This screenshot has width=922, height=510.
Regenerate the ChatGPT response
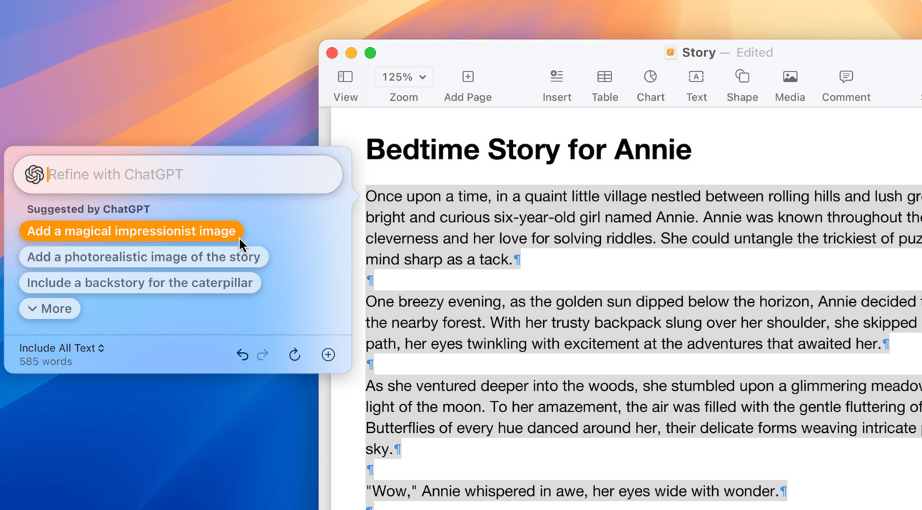click(x=294, y=354)
